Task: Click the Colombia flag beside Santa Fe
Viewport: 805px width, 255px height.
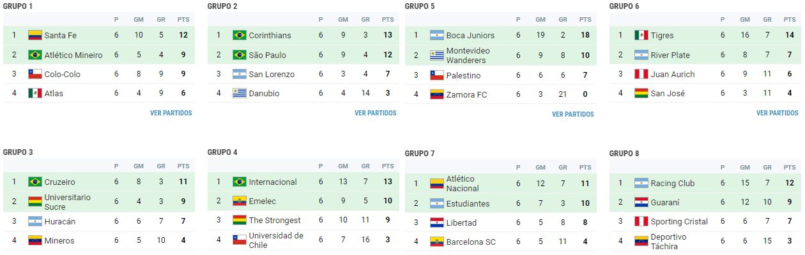Action: (x=35, y=36)
